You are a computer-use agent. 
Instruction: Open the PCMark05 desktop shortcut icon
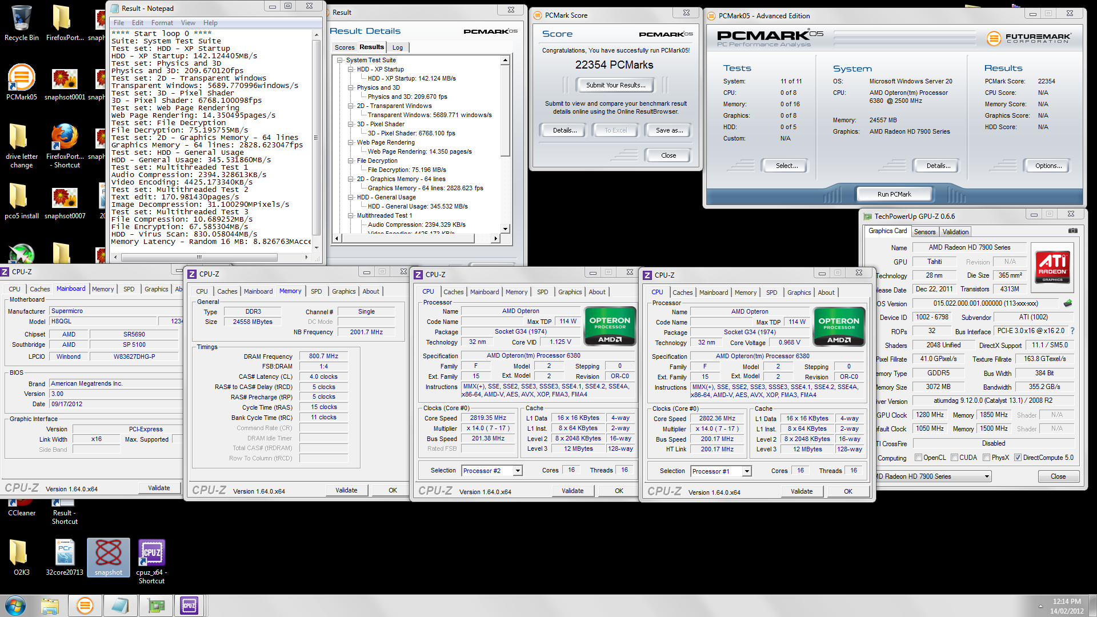22,83
